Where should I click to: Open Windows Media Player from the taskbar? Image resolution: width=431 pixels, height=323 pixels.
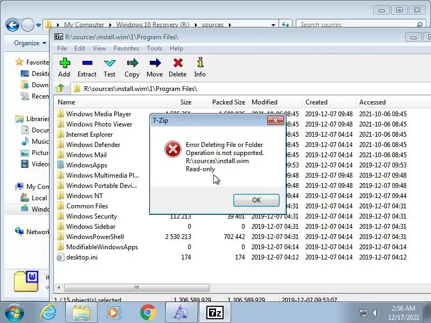pos(113,313)
